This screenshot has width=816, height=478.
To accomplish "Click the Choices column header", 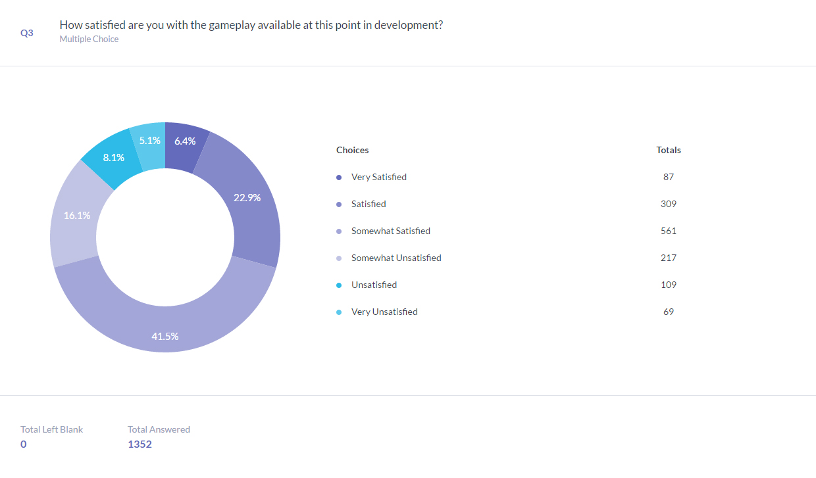I will tap(353, 150).
